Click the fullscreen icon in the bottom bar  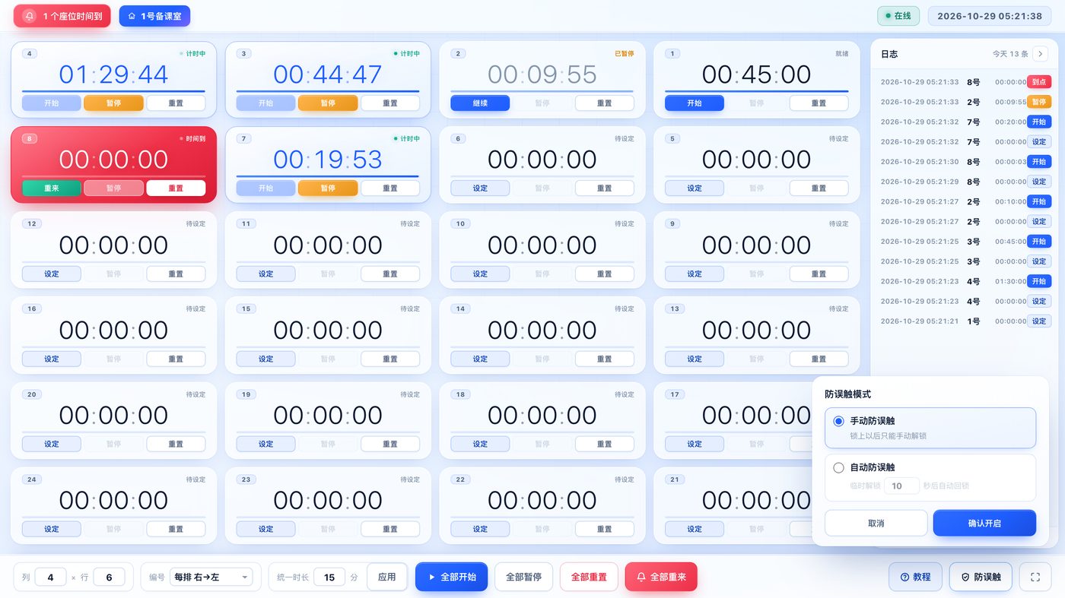point(1035,577)
